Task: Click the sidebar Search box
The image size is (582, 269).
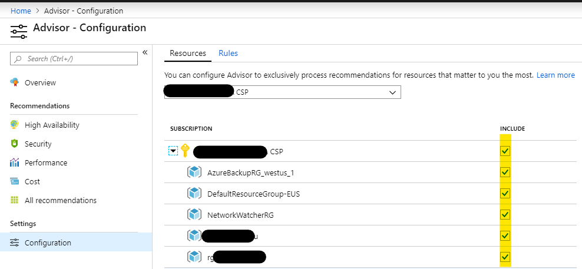Action: click(x=74, y=59)
